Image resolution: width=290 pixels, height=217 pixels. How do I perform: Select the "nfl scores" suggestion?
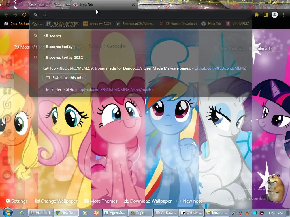tap(140, 36)
